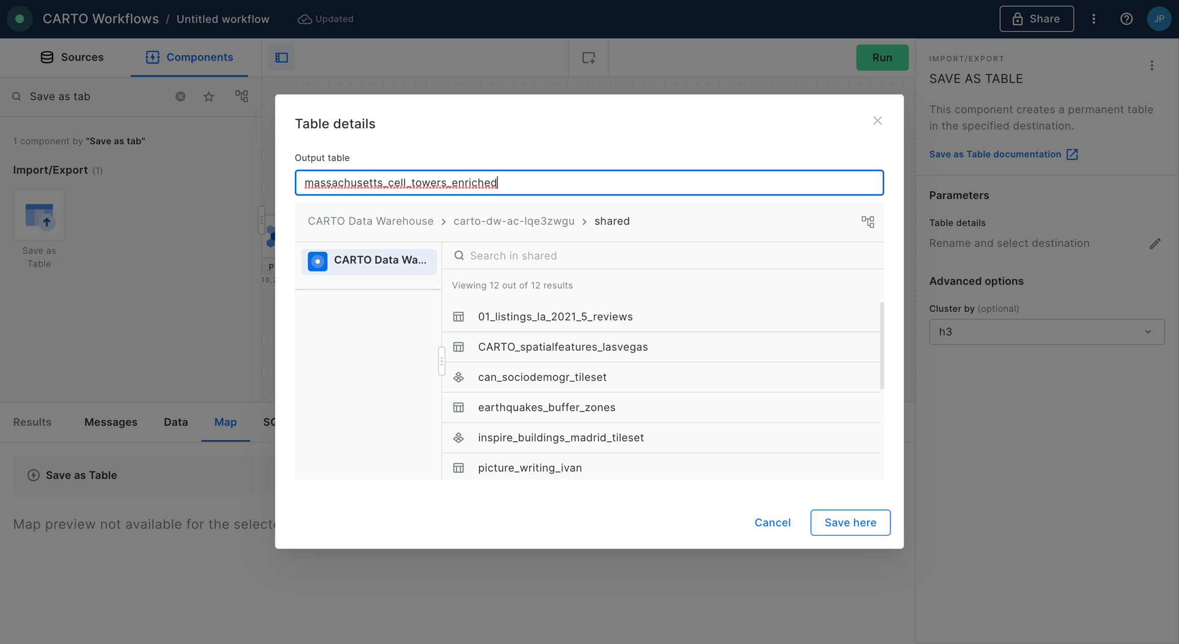The width and height of the screenshot is (1179, 644).
Task: Clear the component search text
Action: coord(180,96)
